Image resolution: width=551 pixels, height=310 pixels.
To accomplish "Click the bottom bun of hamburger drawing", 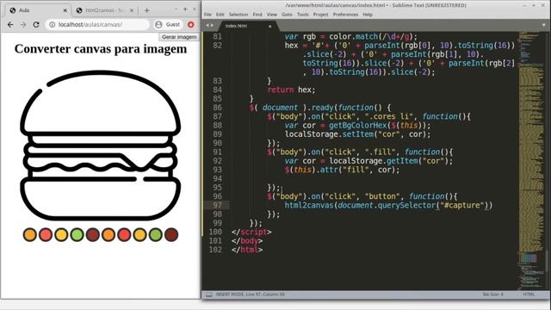I will point(101,199).
